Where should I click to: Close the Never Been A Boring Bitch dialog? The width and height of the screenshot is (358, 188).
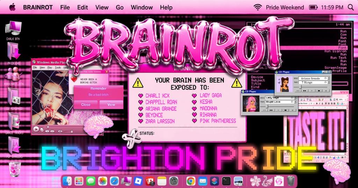tap(107, 72)
